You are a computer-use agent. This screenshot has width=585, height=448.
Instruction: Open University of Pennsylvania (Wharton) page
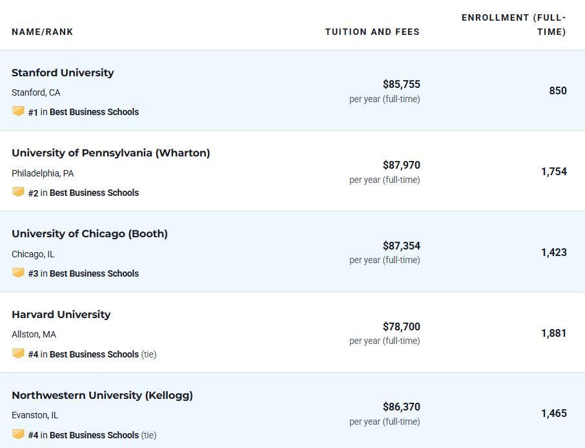point(111,153)
